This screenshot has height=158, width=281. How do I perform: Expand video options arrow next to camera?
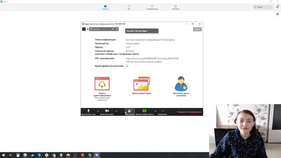pos(116,111)
